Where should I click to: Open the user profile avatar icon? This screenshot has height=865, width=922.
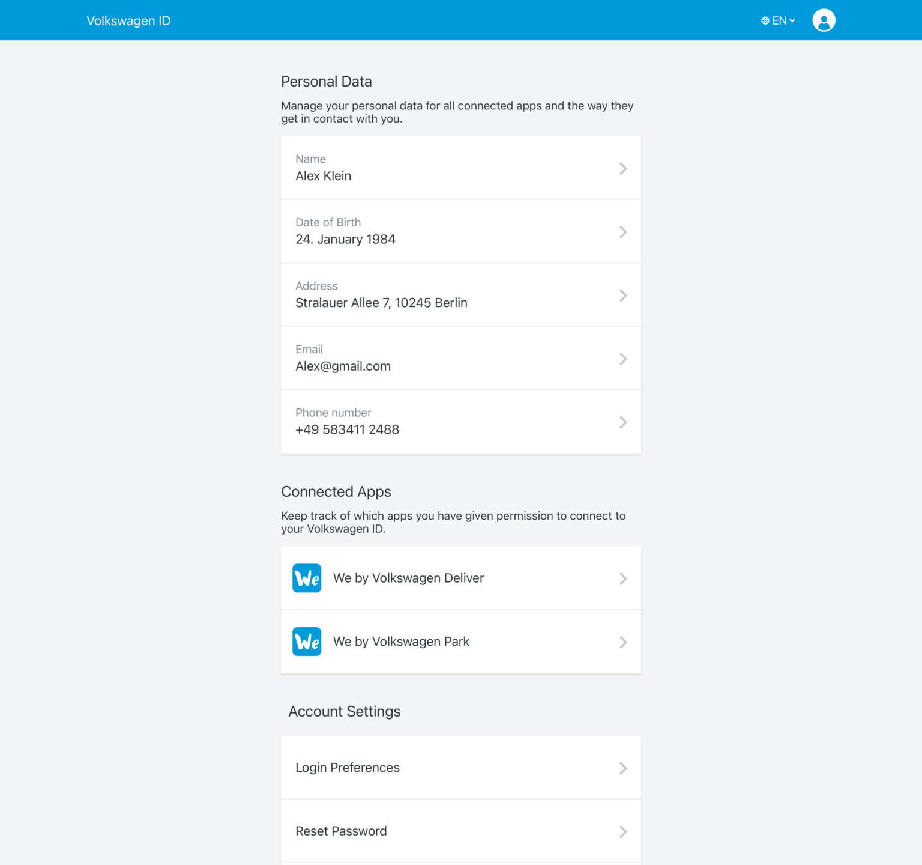(824, 20)
